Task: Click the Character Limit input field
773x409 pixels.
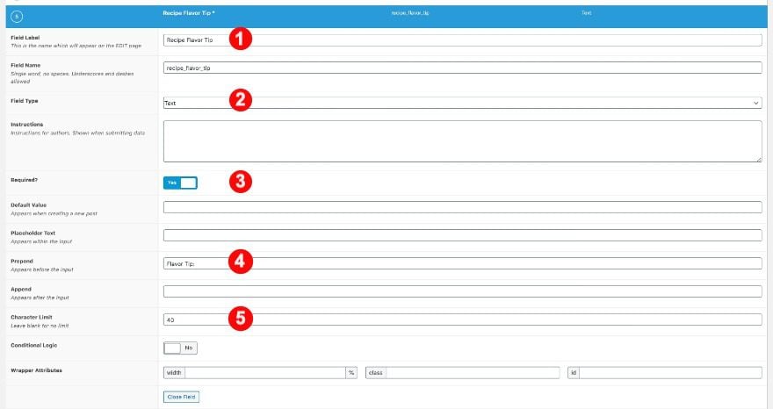Action: point(462,319)
